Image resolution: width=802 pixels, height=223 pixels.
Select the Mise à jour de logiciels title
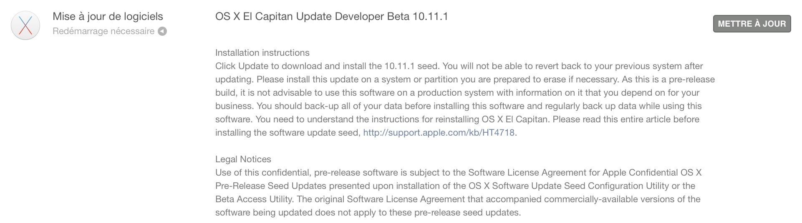(x=108, y=17)
